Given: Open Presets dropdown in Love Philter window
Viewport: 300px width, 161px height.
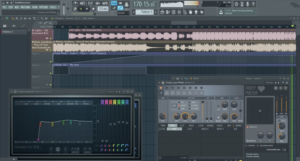Looking at the screenshot, I should 269,83.
